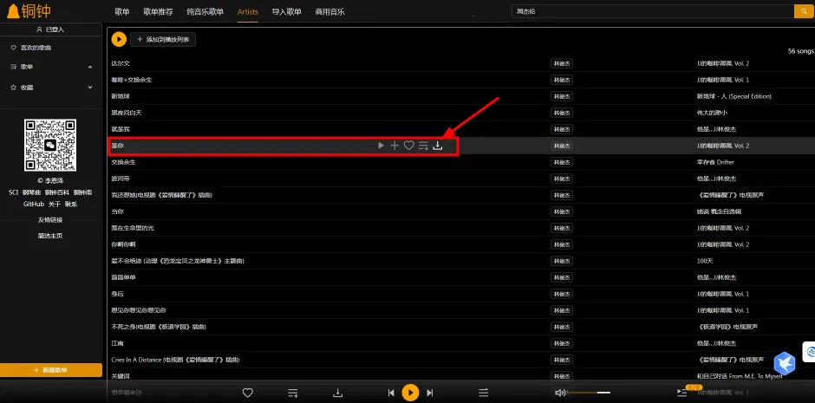
Task: Click the plus icon in the highlighted row
Action: point(394,146)
